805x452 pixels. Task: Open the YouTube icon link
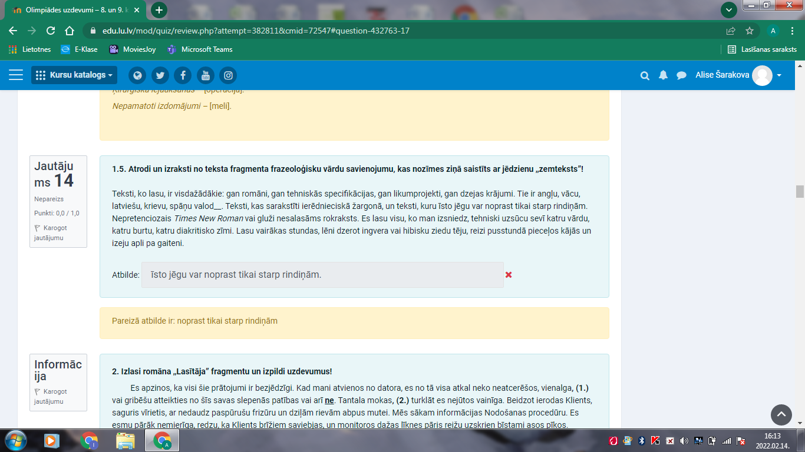click(x=206, y=75)
